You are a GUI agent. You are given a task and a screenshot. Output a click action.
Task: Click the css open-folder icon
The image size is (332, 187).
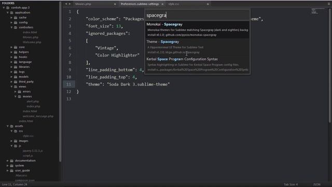(x=16, y=131)
